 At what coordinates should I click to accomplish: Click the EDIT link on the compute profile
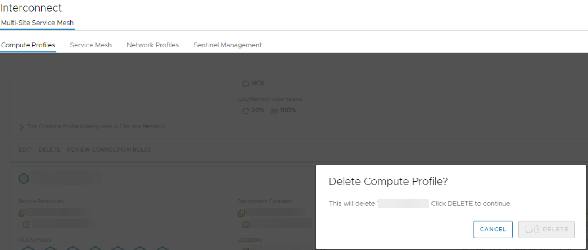pyautogui.click(x=25, y=150)
